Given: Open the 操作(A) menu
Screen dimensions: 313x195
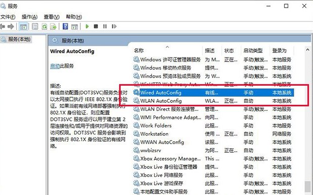Looking at the screenshot, I should click(x=30, y=17).
